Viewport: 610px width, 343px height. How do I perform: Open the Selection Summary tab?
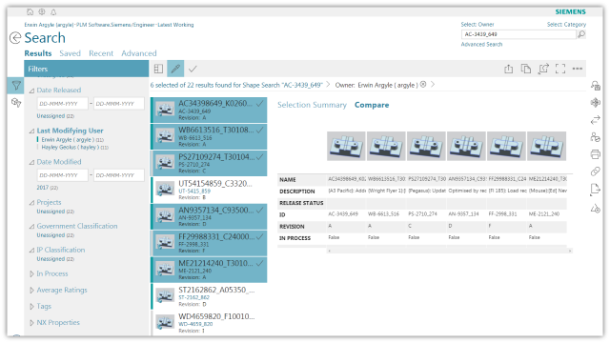pos(312,105)
